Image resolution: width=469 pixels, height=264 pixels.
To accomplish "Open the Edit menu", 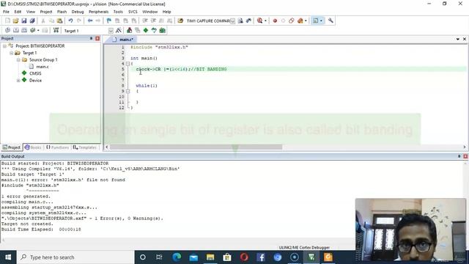I will click(18, 12).
